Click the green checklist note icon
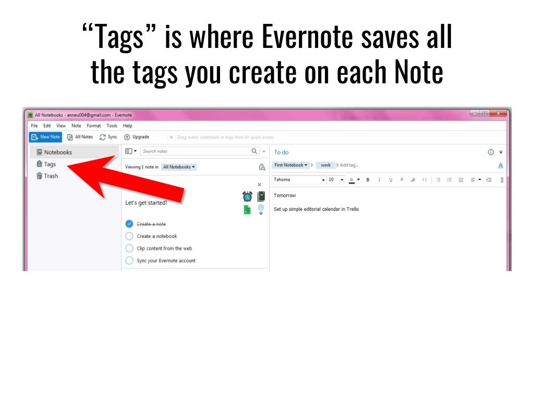534x400 pixels. coord(247,210)
